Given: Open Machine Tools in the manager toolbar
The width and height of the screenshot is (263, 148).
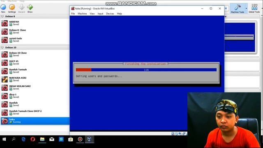Looking at the screenshot, I should tap(238, 8).
